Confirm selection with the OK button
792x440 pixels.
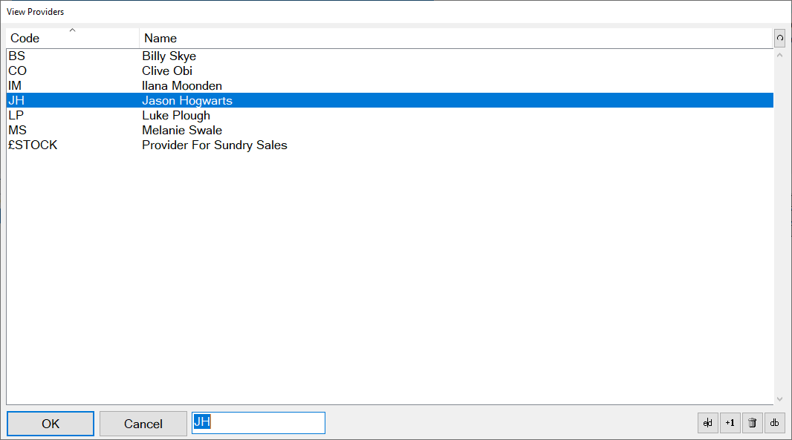pos(50,423)
